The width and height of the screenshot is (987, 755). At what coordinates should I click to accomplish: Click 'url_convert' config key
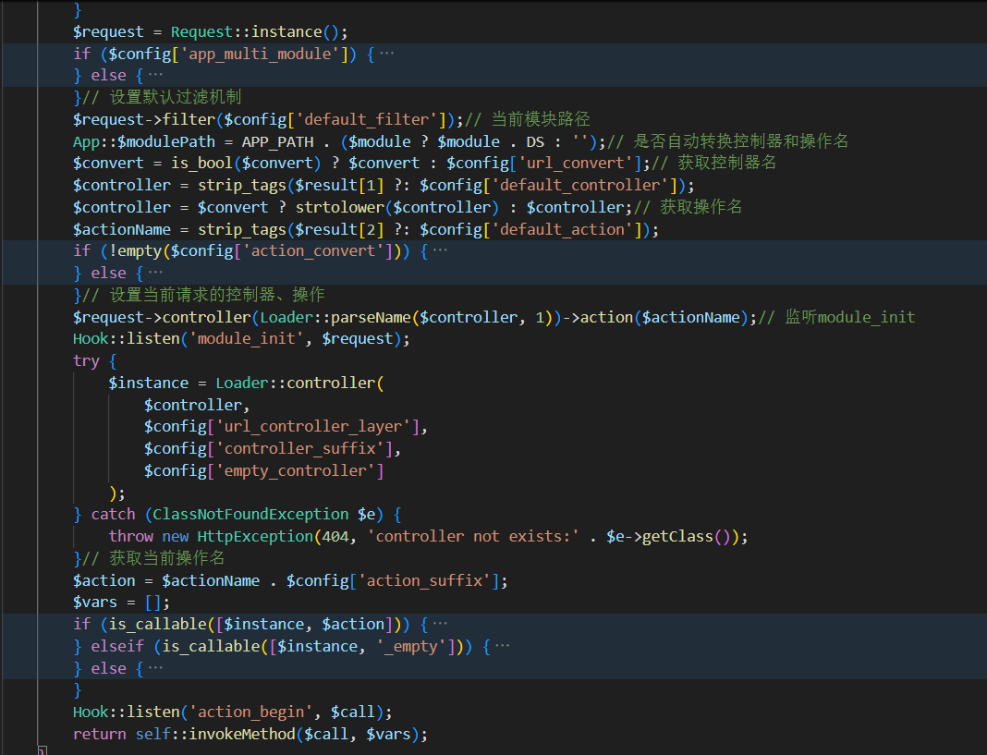point(576,163)
